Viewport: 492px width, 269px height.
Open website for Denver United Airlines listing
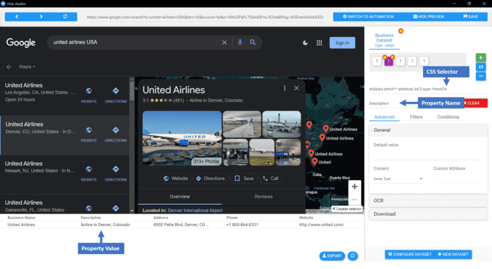coord(89,134)
